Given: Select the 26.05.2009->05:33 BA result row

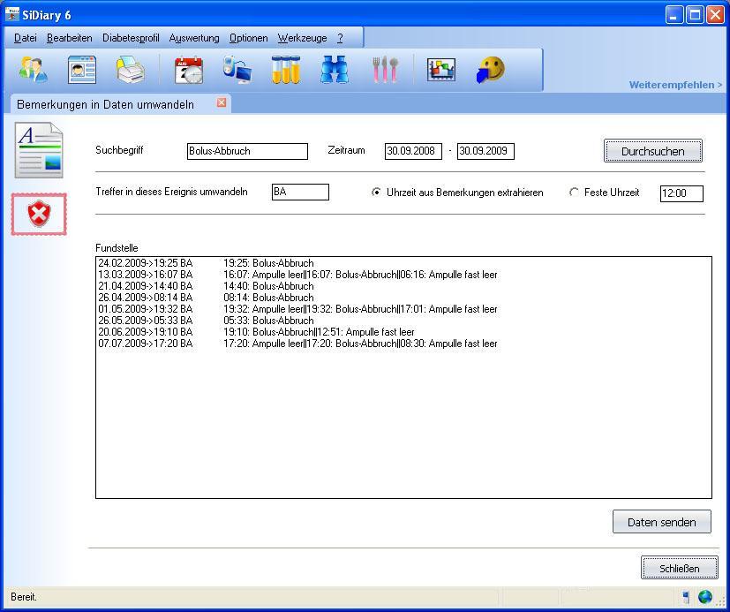Looking at the screenshot, I should [x=403, y=321].
